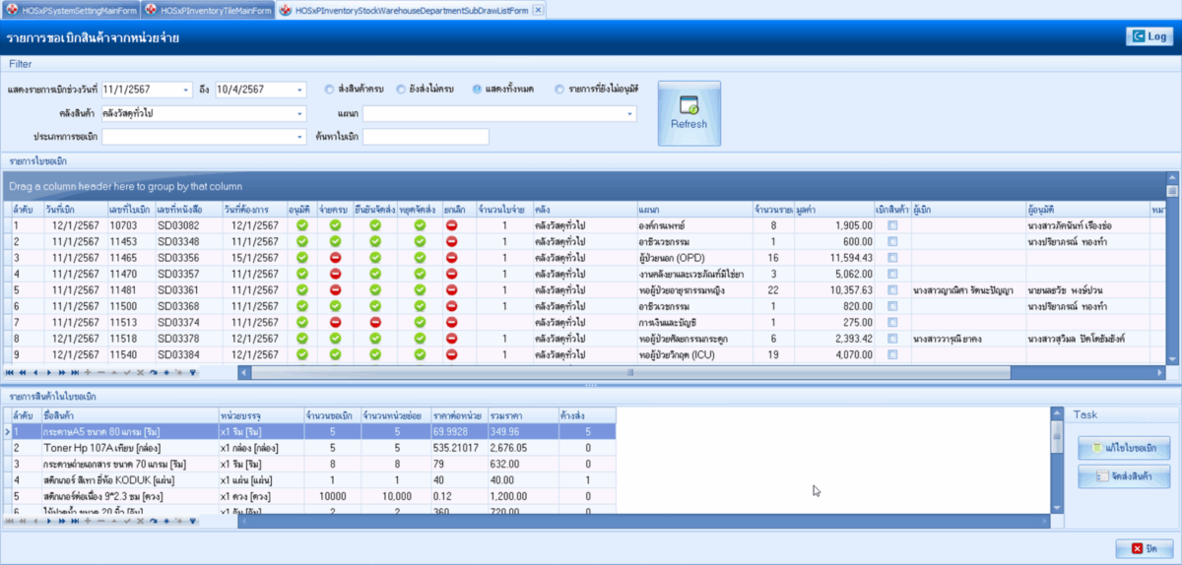Viewport: 1182px width, 565px height.
Task: Click the ค้นหาใบเบิก search input field
Action: coord(426,137)
